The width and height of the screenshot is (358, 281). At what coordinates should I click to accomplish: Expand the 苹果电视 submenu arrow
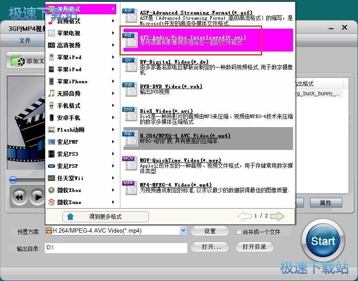(113, 33)
